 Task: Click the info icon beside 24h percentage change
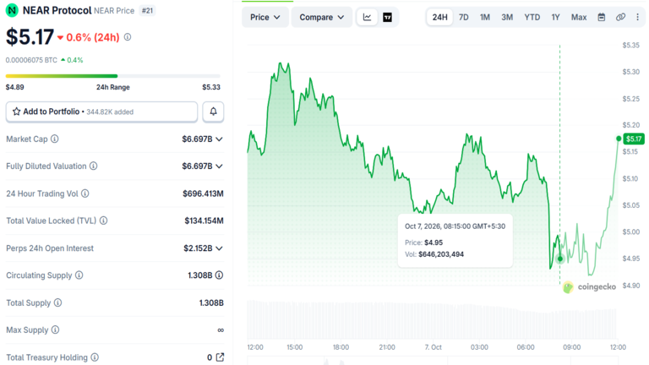click(128, 37)
